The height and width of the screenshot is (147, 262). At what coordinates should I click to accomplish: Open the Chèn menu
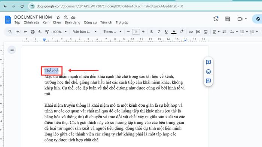point(57,22)
